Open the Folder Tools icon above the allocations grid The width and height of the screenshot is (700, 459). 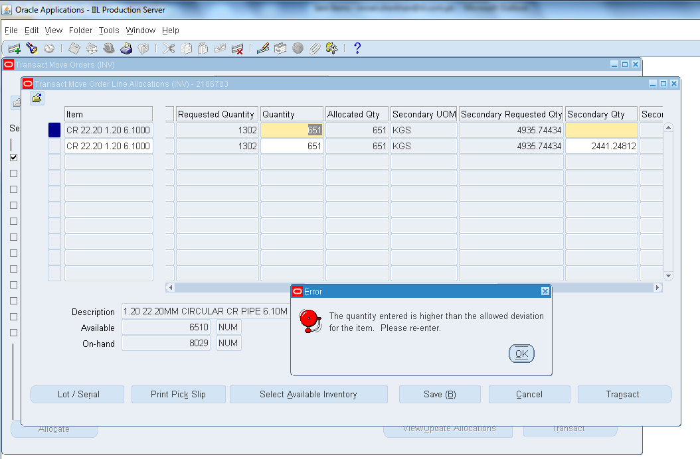click(37, 98)
